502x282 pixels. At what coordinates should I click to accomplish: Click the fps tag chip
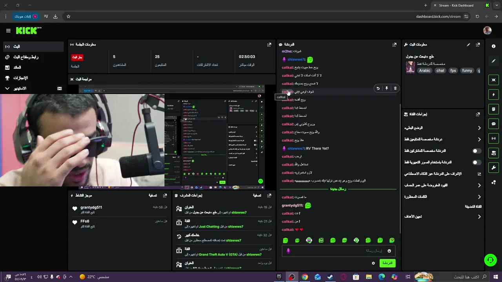click(x=453, y=70)
